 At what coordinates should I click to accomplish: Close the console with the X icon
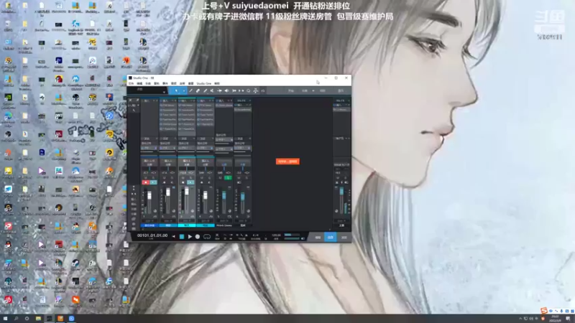[130, 100]
